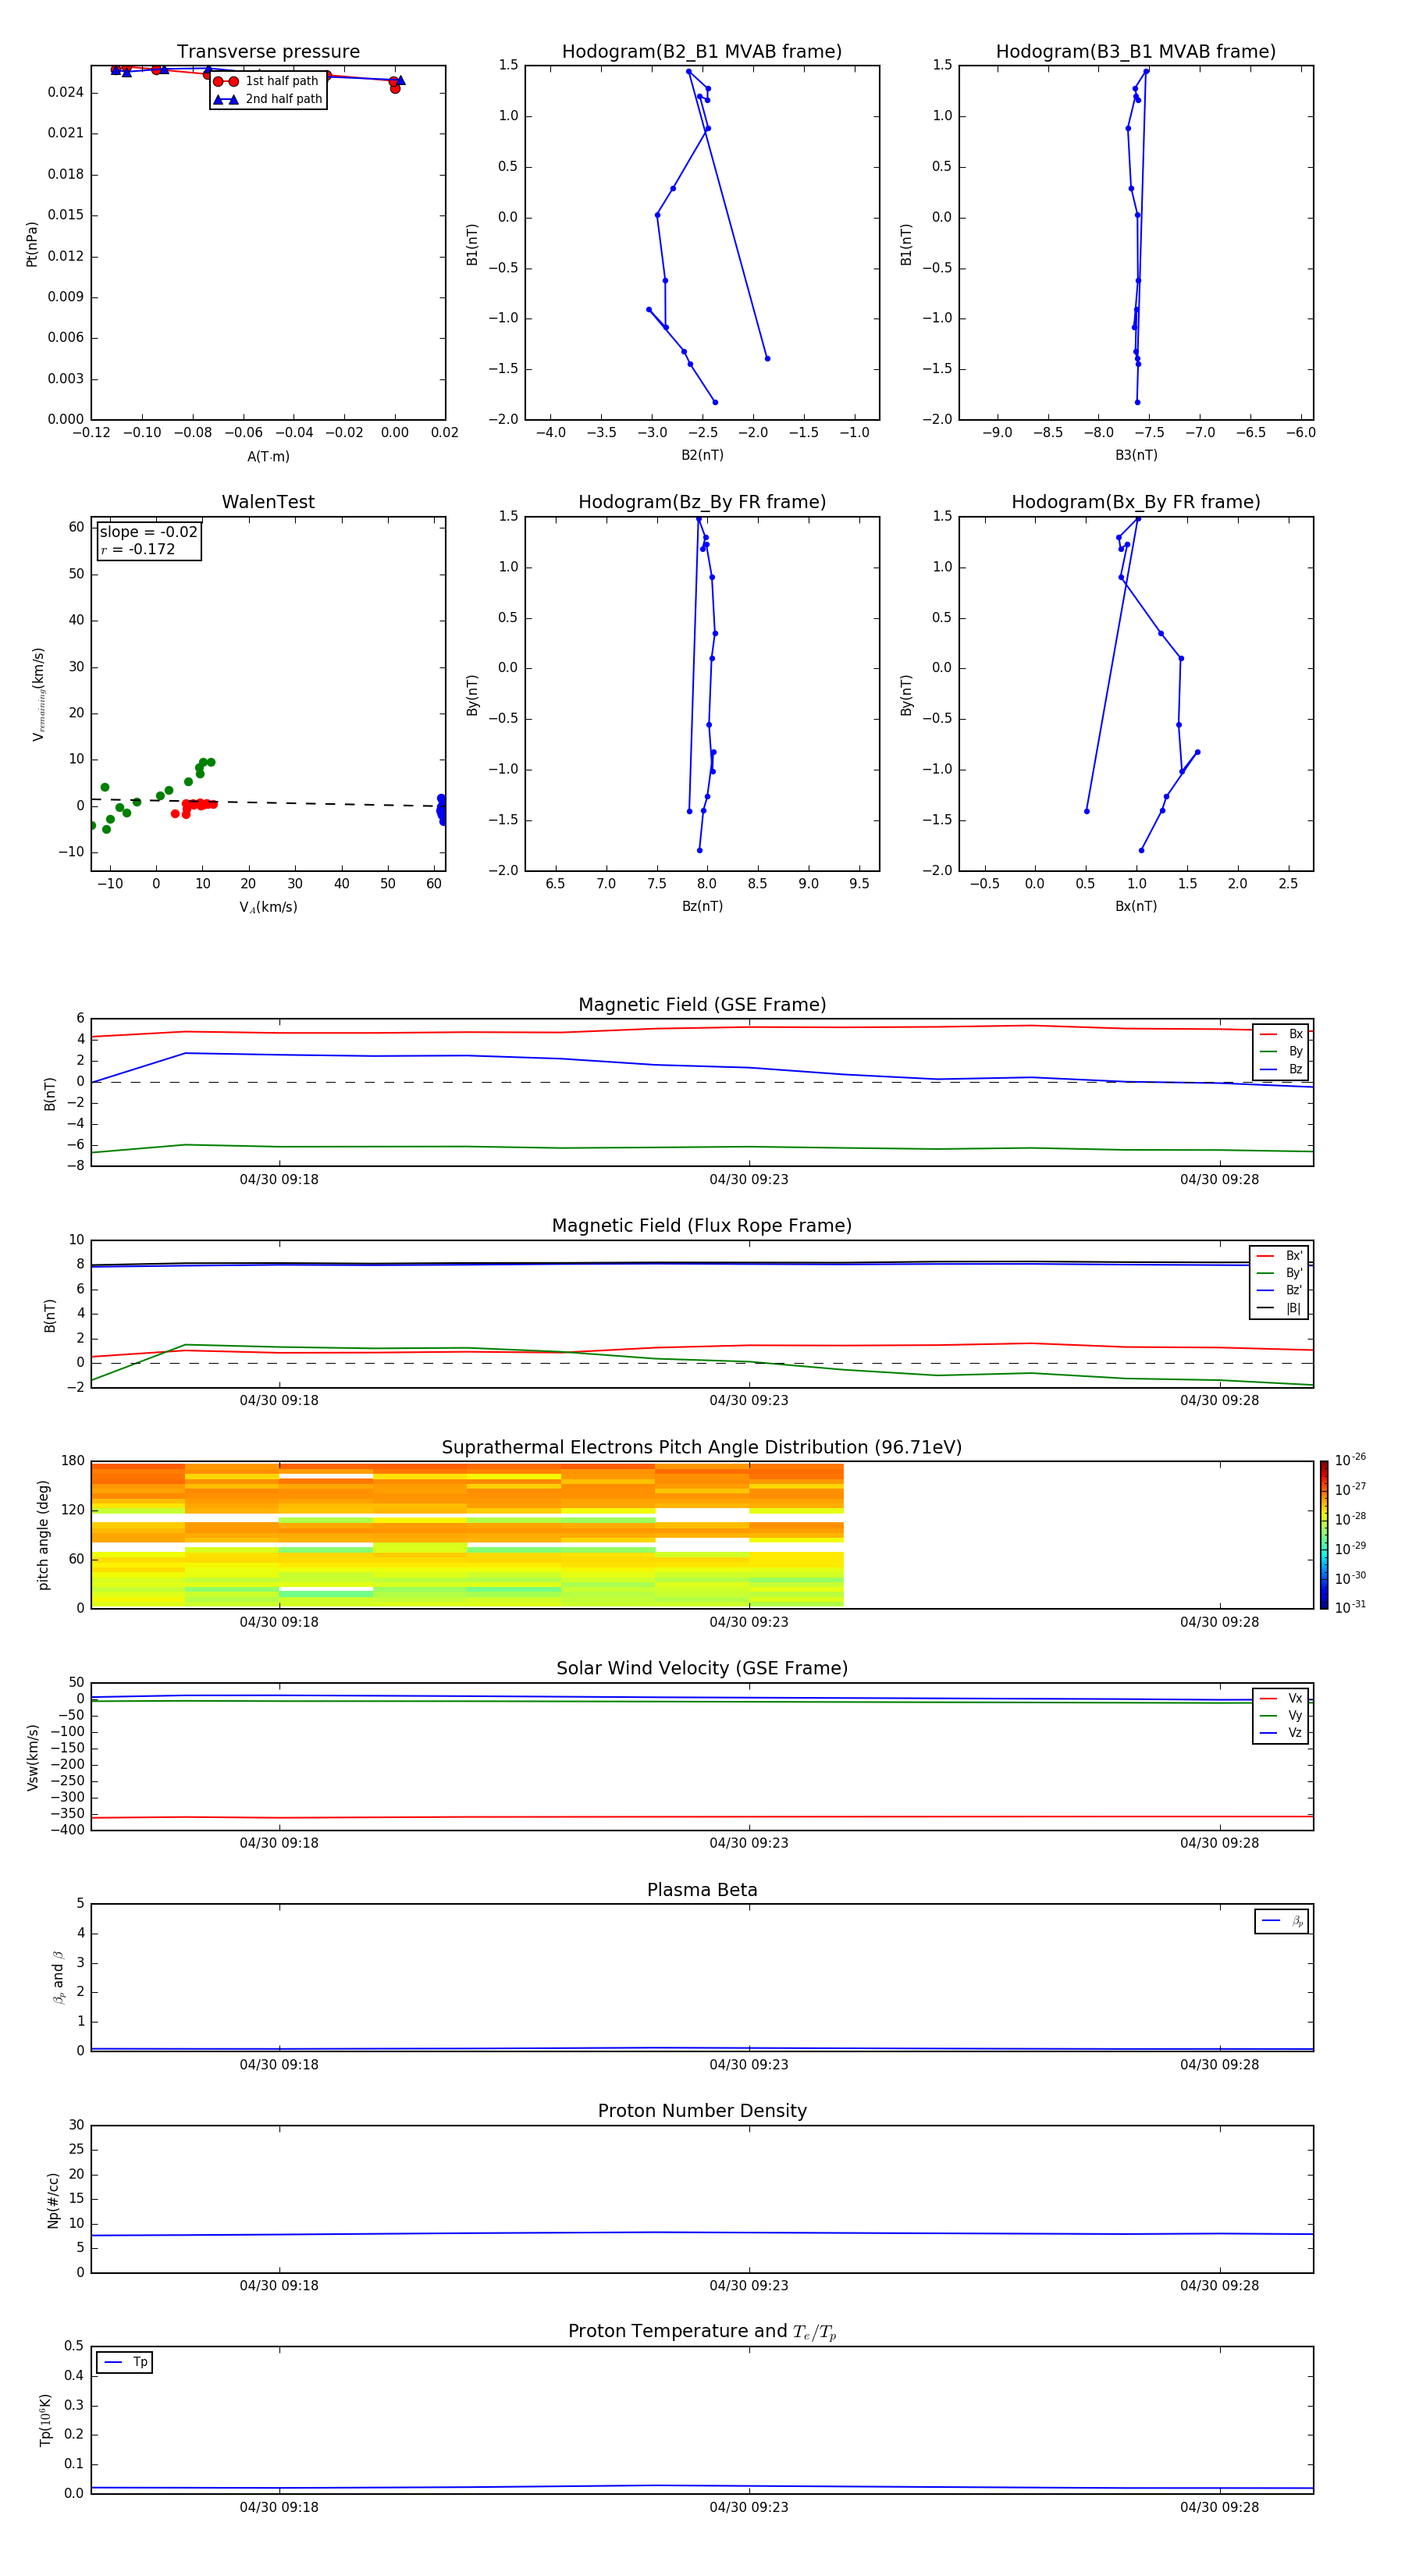Viewport: 1405px width, 2576px height.
Task: Click 'VA(km/s)' axis label in WalenTest
Action: [268, 907]
